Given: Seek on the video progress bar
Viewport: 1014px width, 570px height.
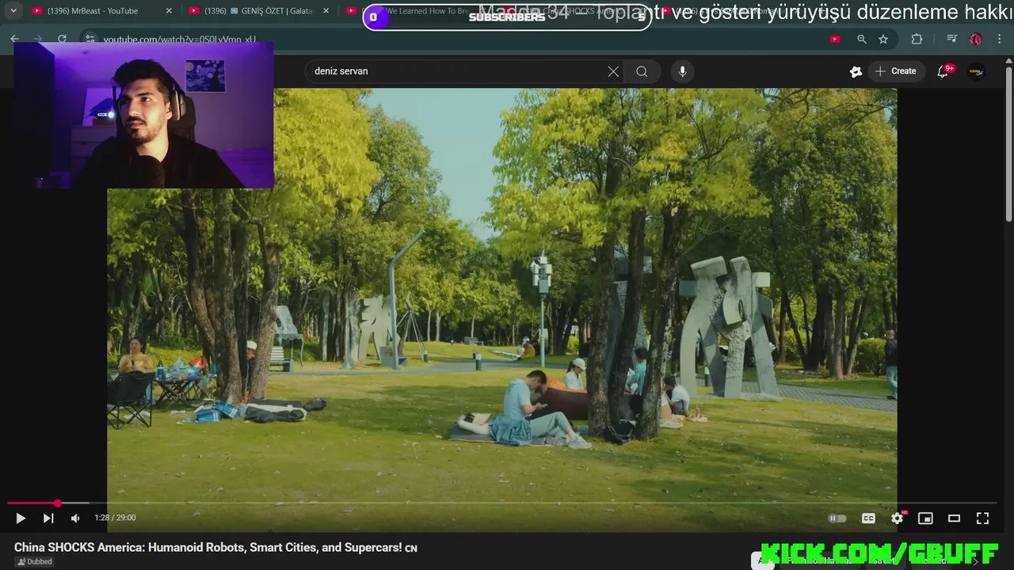Looking at the screenshot, I should [x=502, y=503].
